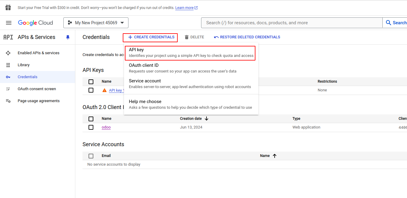This screenshot has height=198, width=407.
Task: Click the Page usage agreements icon
Action: click(8, 101)
